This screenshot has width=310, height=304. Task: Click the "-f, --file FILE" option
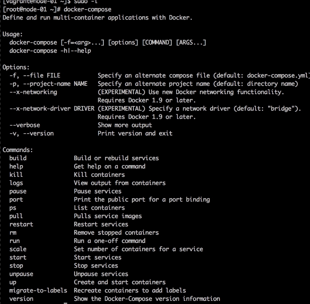[x=35, y=76]
